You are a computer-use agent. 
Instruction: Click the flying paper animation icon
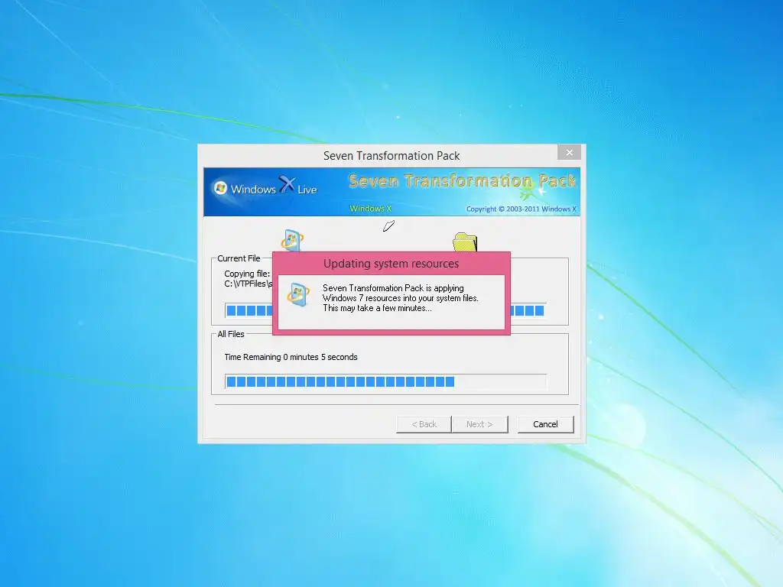(x=388, y=226)
